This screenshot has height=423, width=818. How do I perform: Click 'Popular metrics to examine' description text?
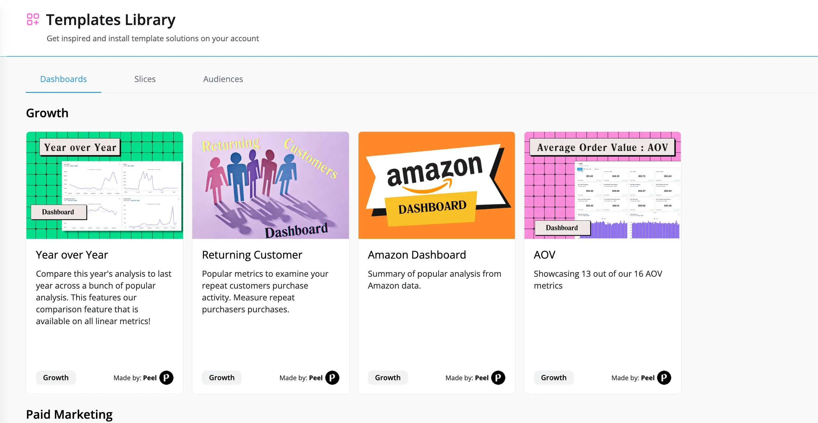click(x=265, y=292)
